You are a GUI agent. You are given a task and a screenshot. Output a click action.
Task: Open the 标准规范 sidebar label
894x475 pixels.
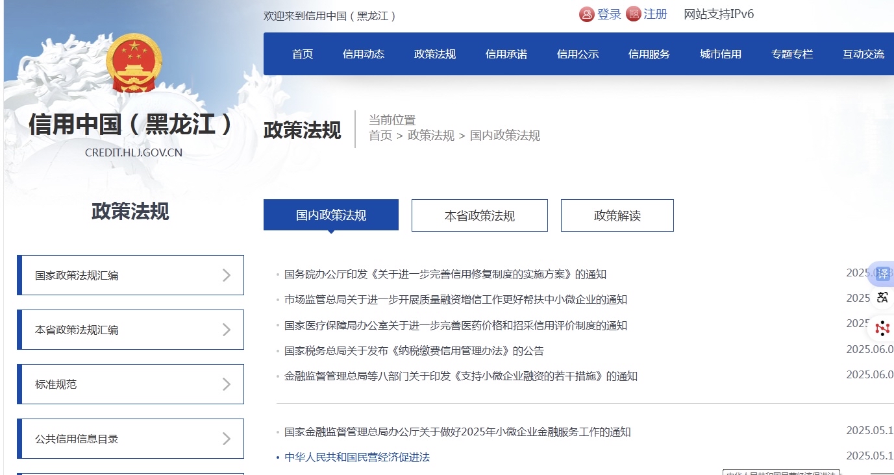coord(56,384)
